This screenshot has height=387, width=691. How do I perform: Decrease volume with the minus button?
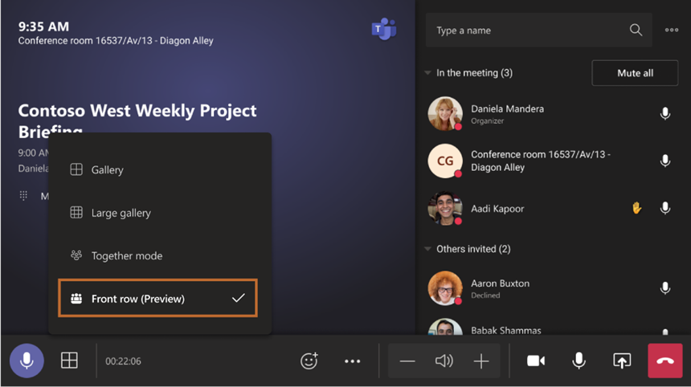click(407, 361)
